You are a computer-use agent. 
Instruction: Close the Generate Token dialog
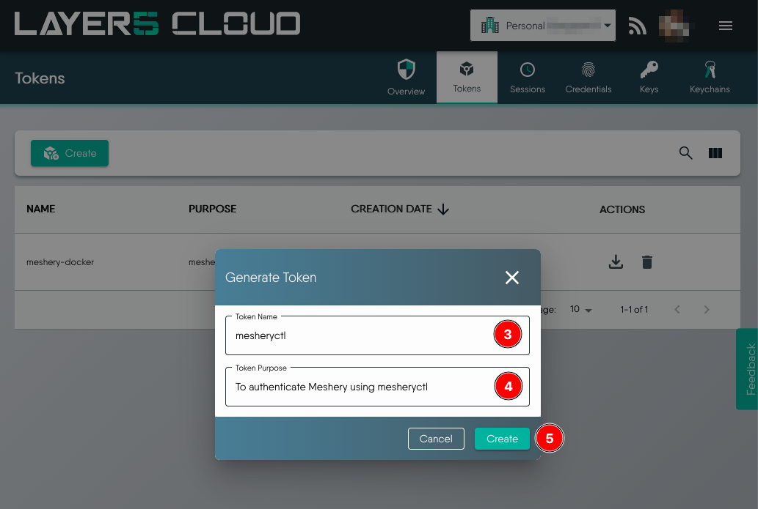pyautogui.click(x=512, y=278)
